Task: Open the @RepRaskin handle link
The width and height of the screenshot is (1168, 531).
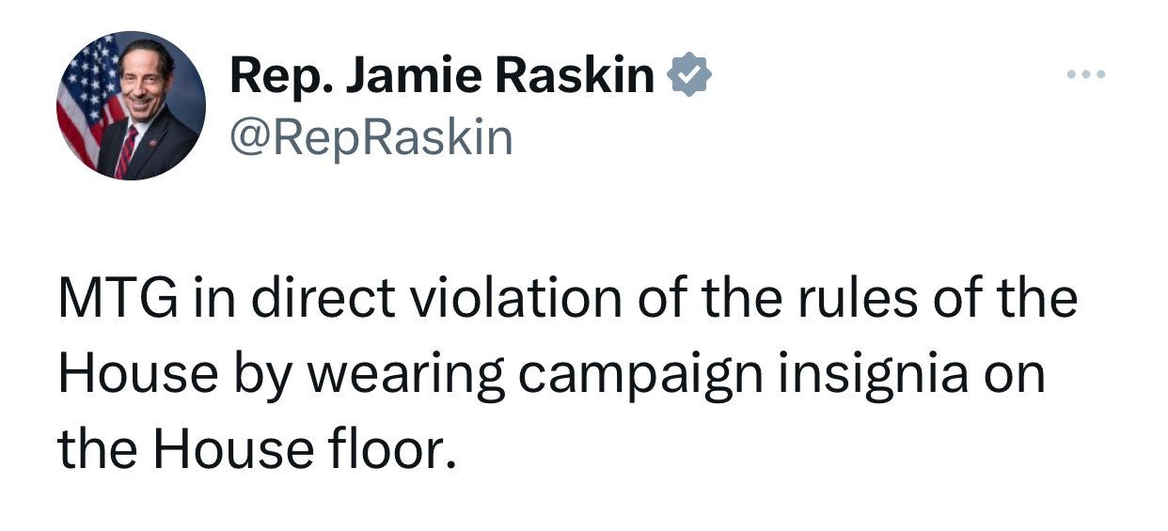Action: 371,138
